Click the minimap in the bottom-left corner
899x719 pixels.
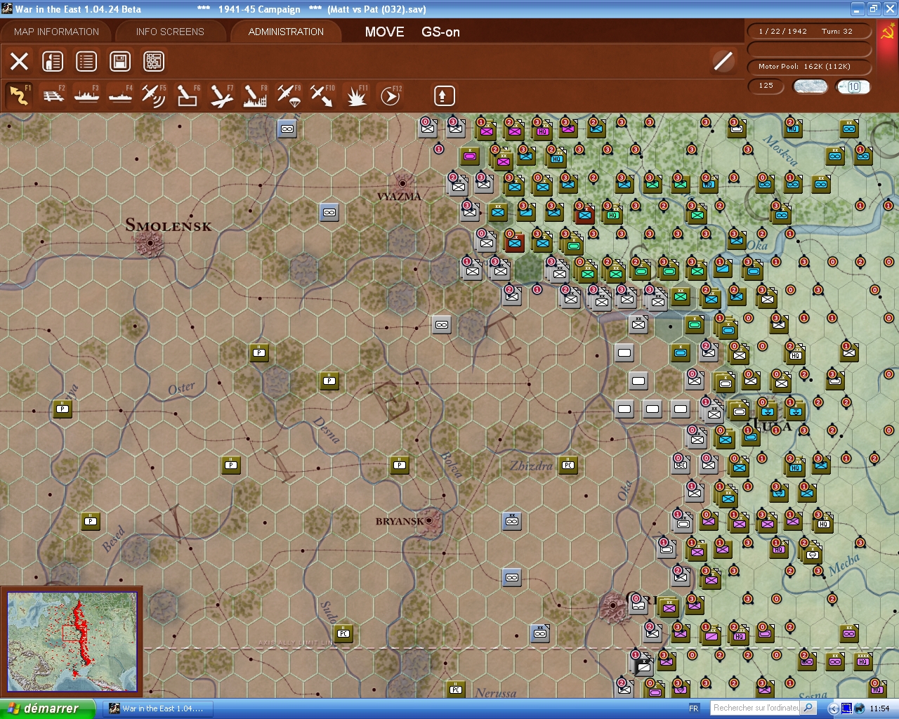72,642
